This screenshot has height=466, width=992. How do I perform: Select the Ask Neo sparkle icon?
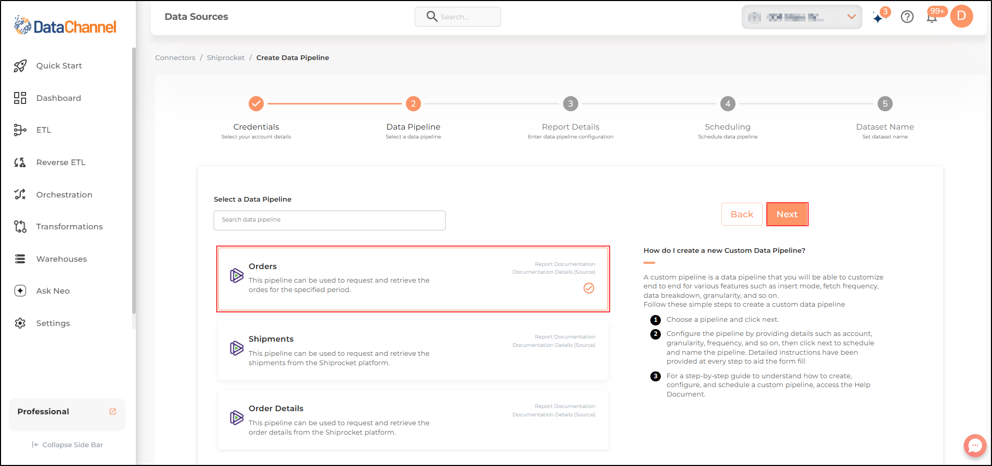(x=20, y=291)
